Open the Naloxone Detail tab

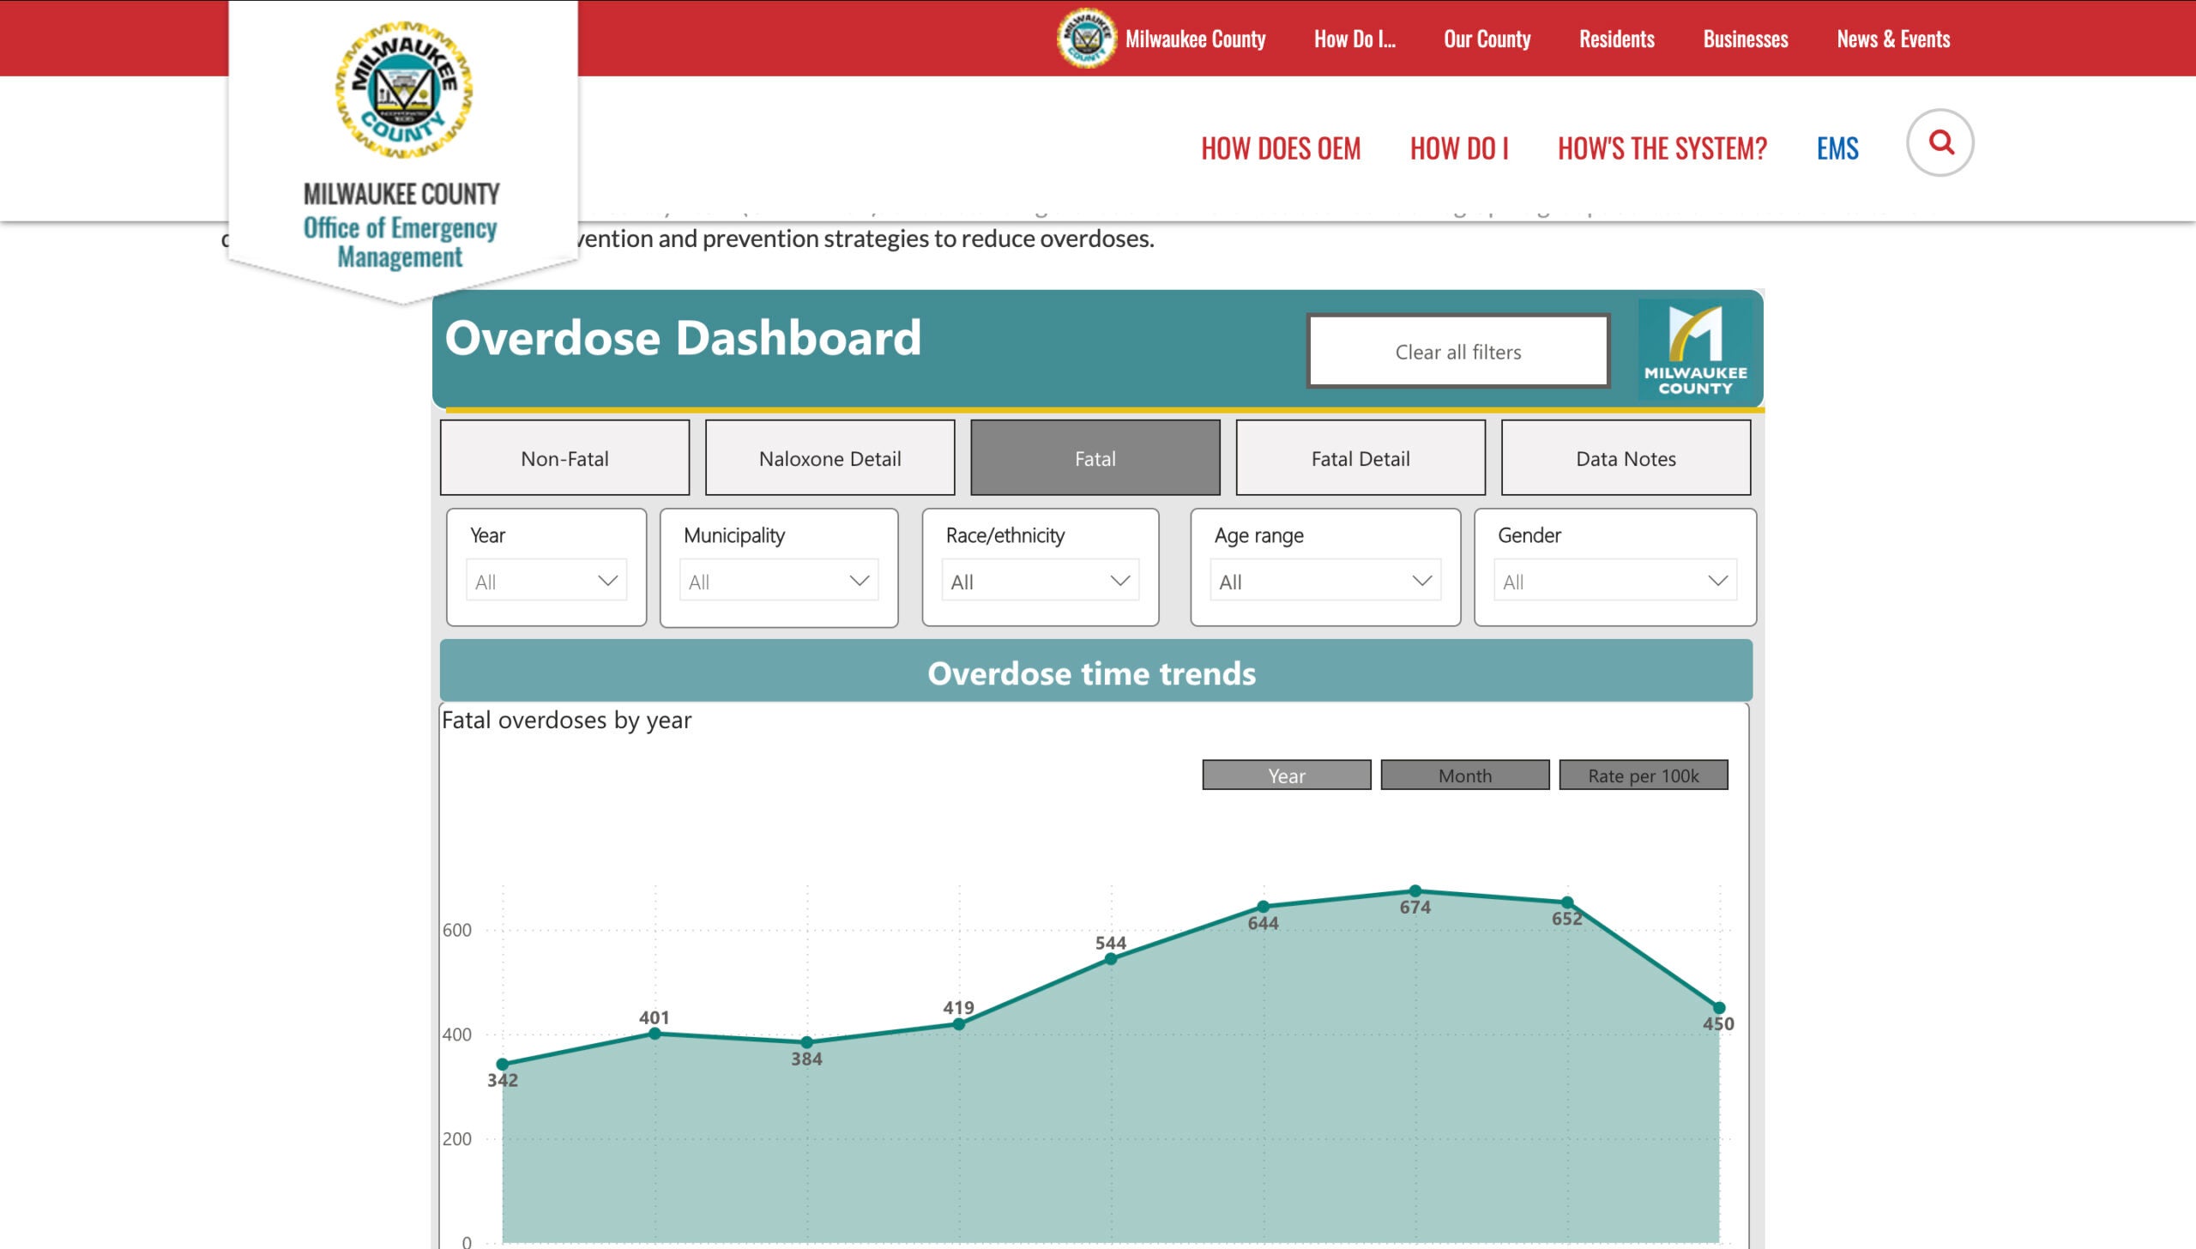coord(830,458)
